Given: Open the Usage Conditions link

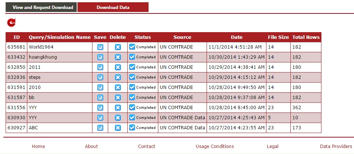Looking at the screenshot, I should [x=214, y=147].
